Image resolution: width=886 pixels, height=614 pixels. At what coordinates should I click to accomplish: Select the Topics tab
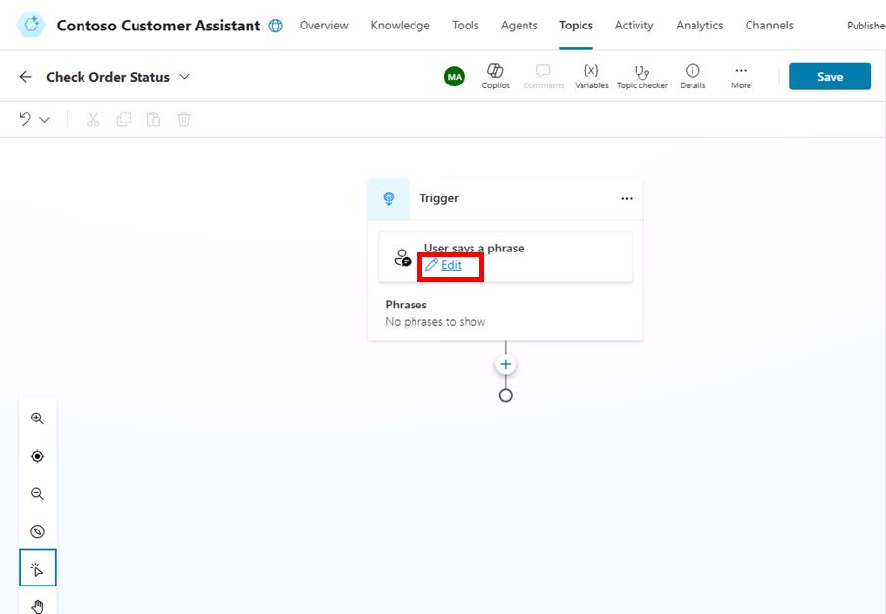point(576,26)
